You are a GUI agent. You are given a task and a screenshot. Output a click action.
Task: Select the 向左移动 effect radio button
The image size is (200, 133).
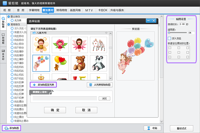click(x=12, y=36)
